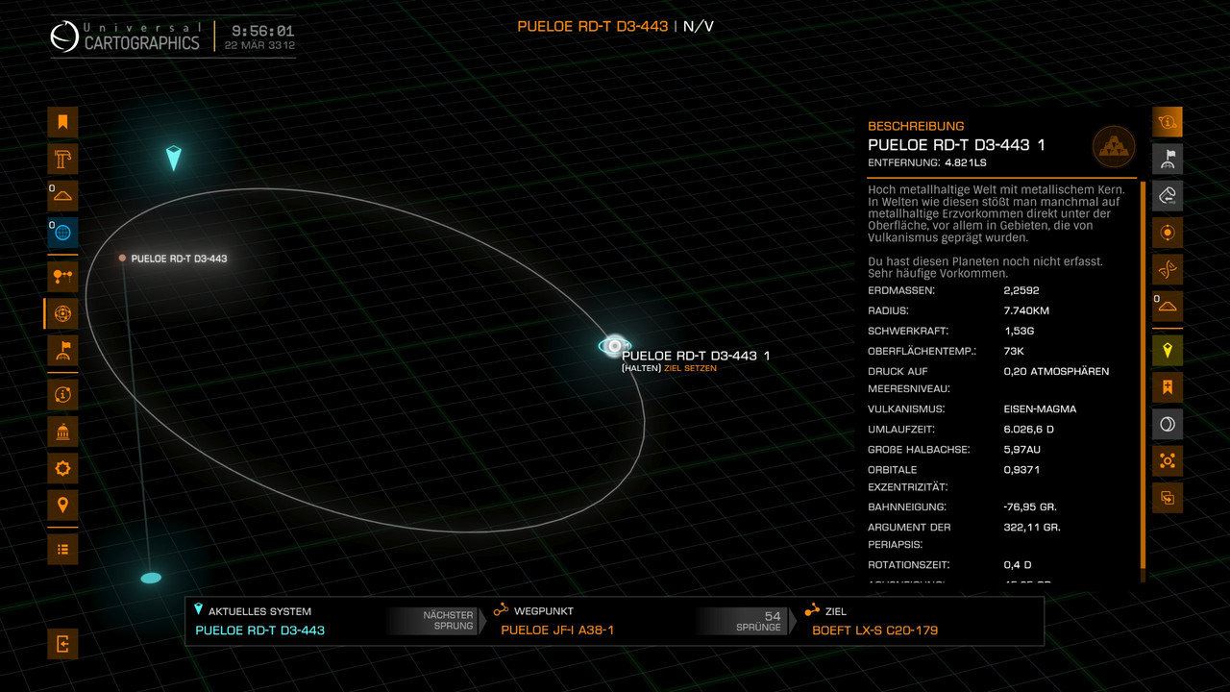1230x692 pixels.
Task: Click the orange location pin in left sidebar
Action: coord(62,505)
